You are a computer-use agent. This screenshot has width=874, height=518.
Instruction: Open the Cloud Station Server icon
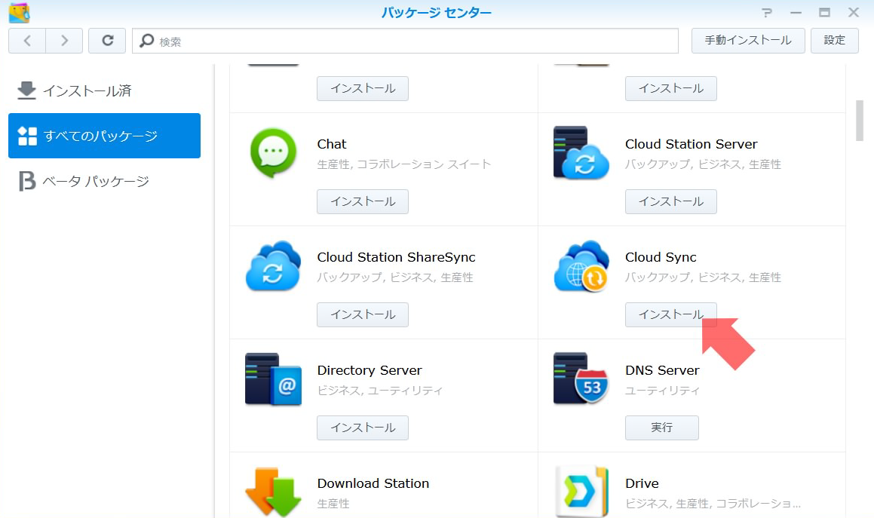point(581,153)
